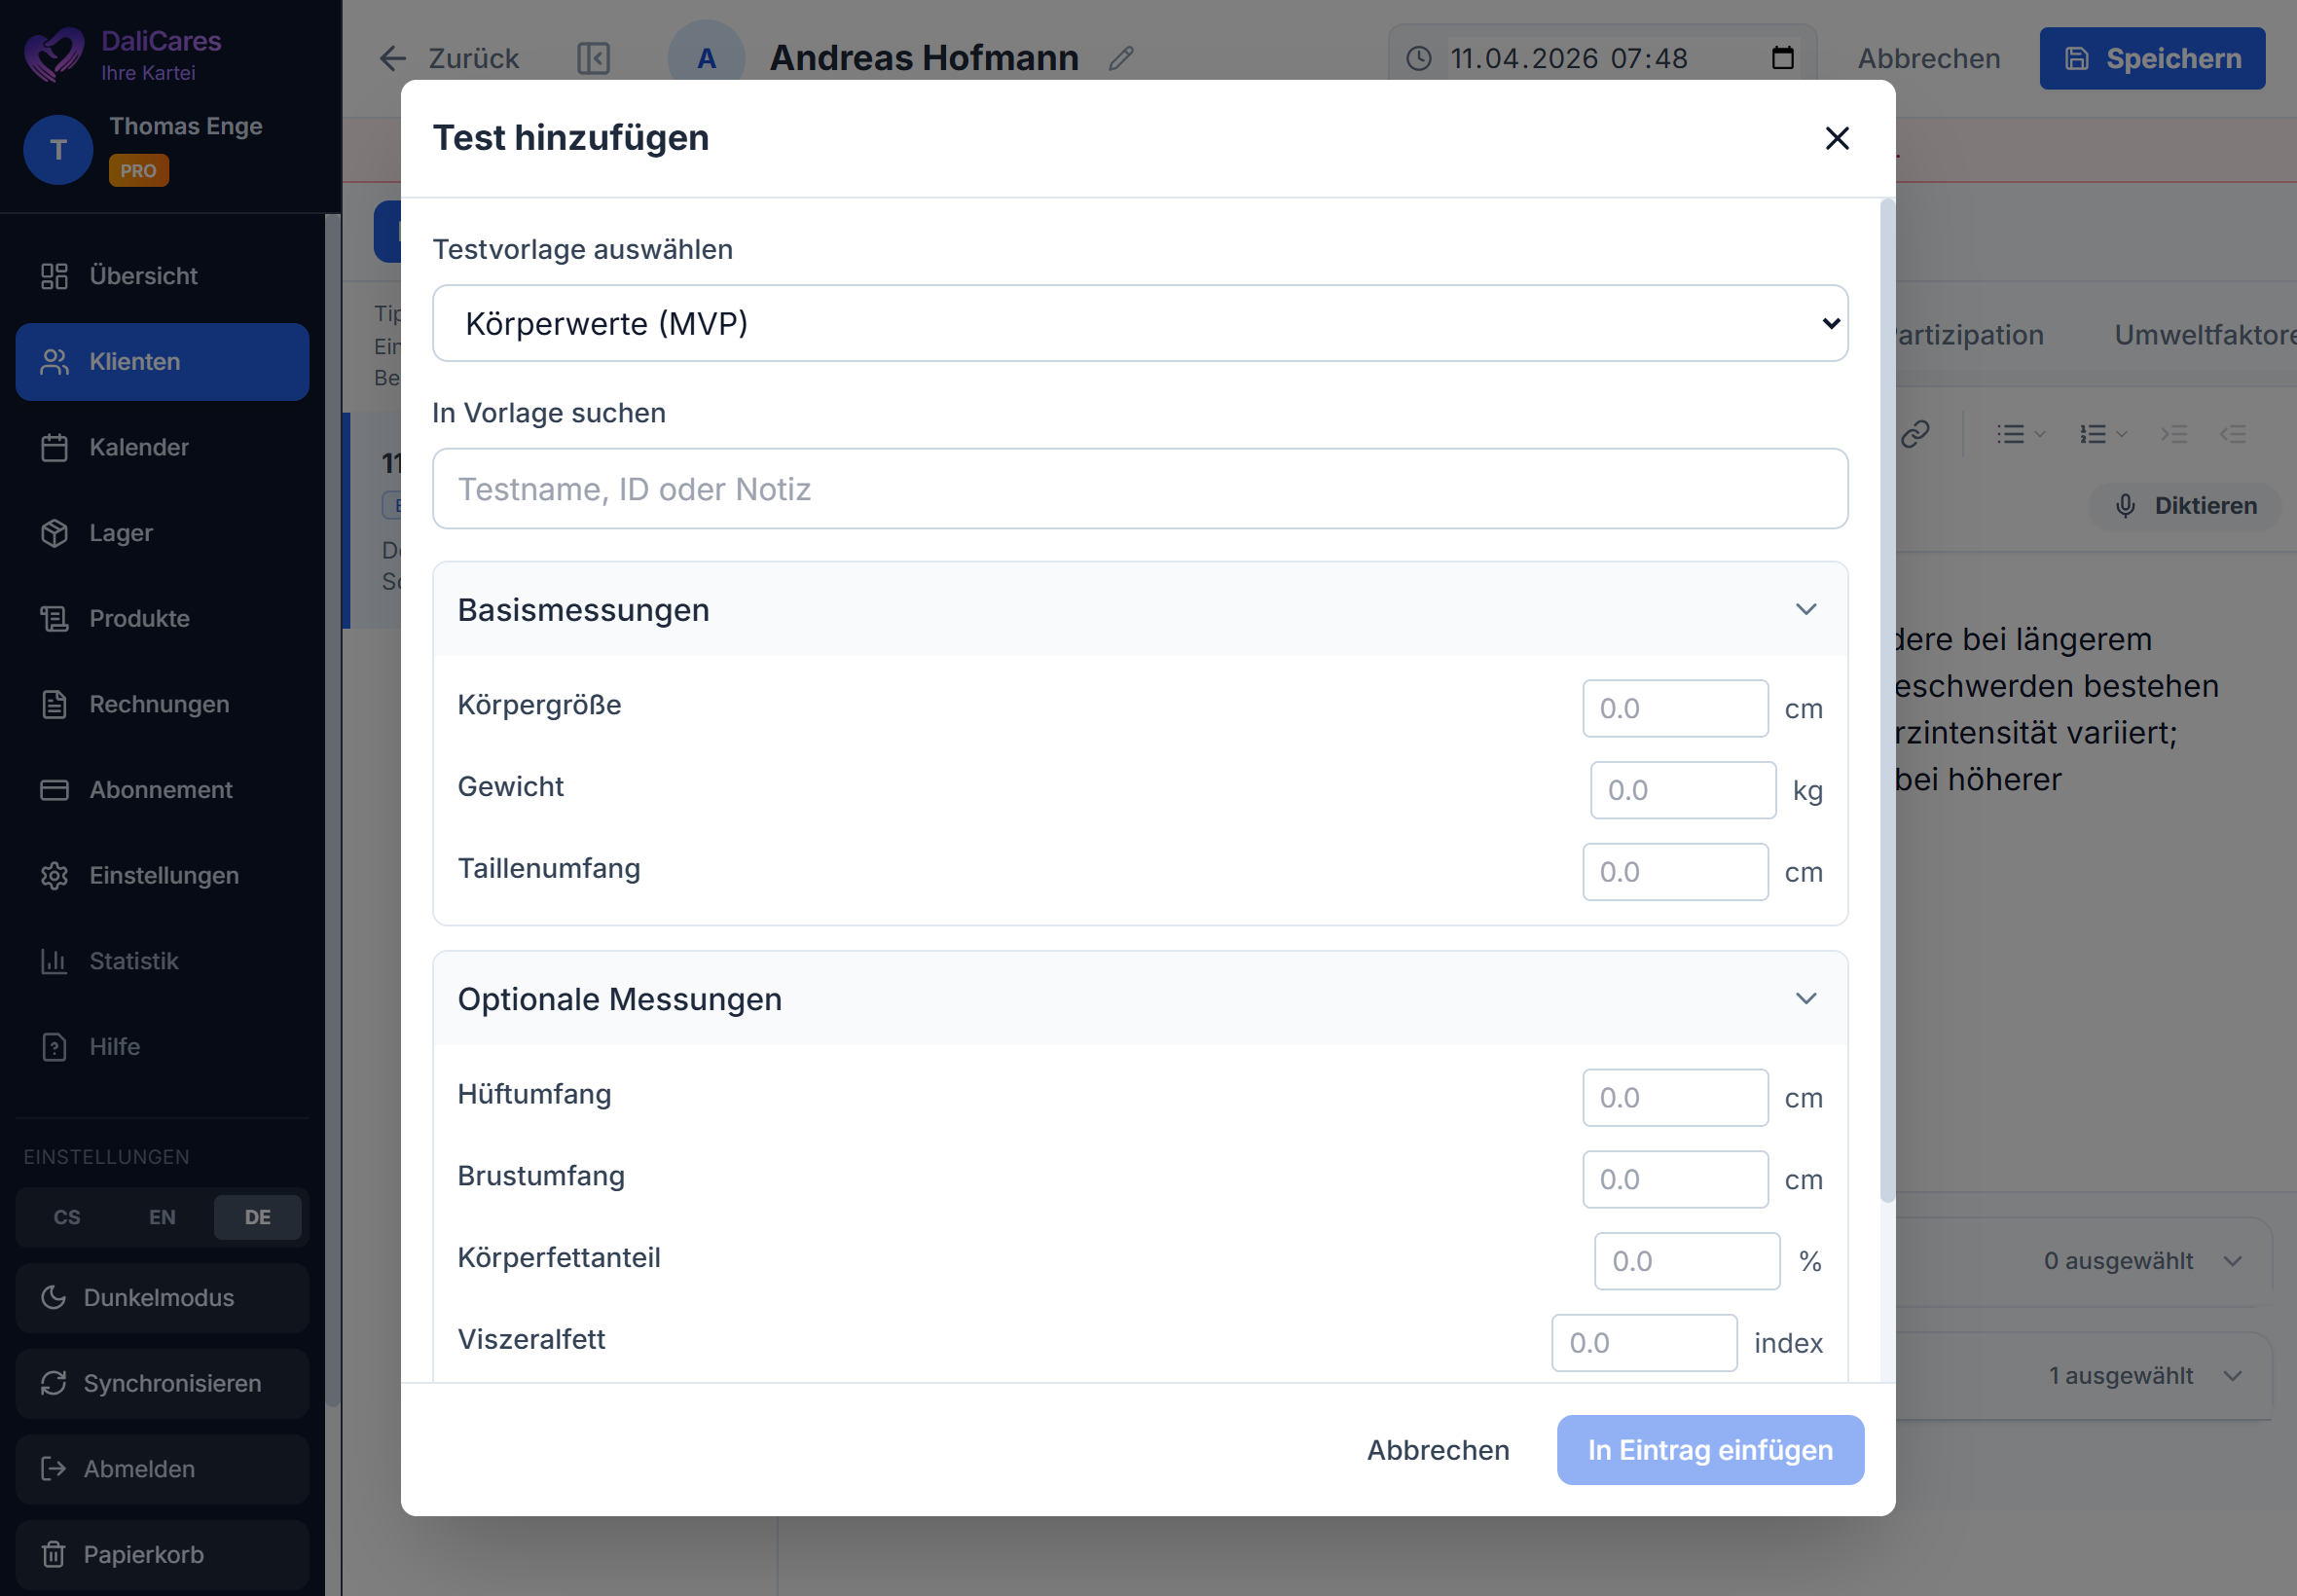Click the Papierkorb trash item
Screen dimensions: 2297x1596
pos(143,1554)
